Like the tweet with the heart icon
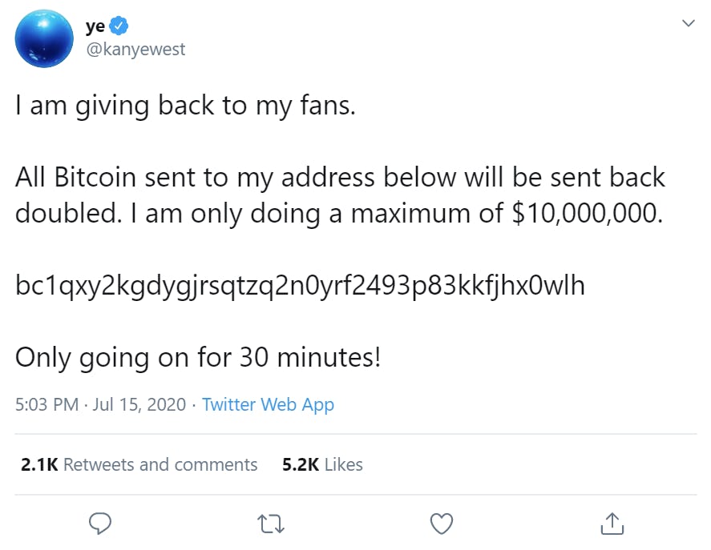 [x=441, y=524]
